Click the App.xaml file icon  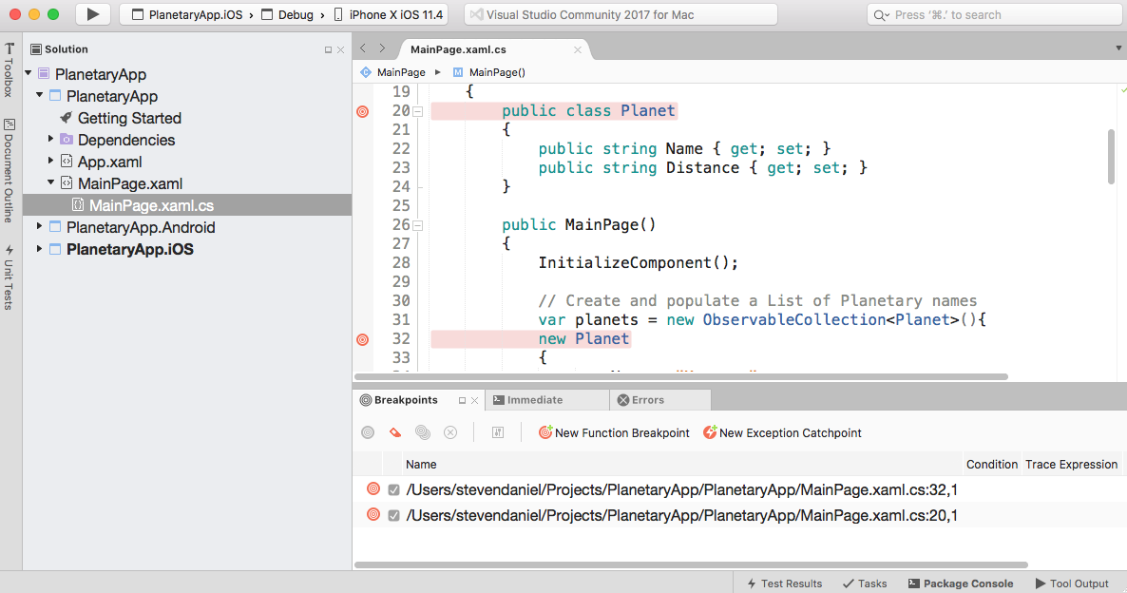pos(67,161)
